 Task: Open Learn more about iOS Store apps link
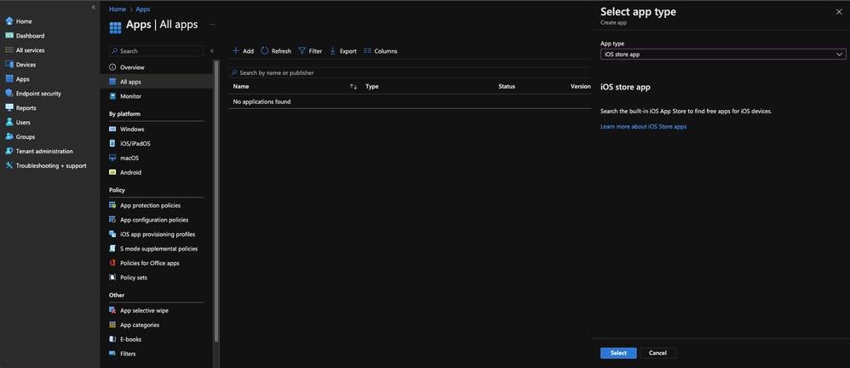tap(644, 126)
